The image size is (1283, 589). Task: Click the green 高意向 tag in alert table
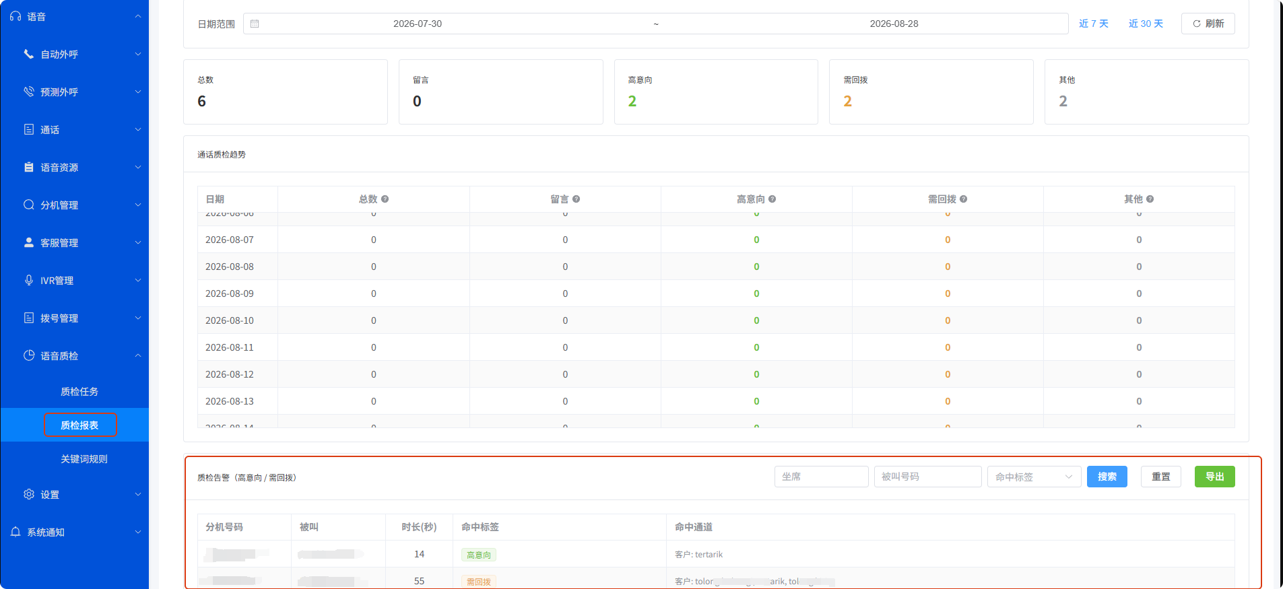[479, 555]
